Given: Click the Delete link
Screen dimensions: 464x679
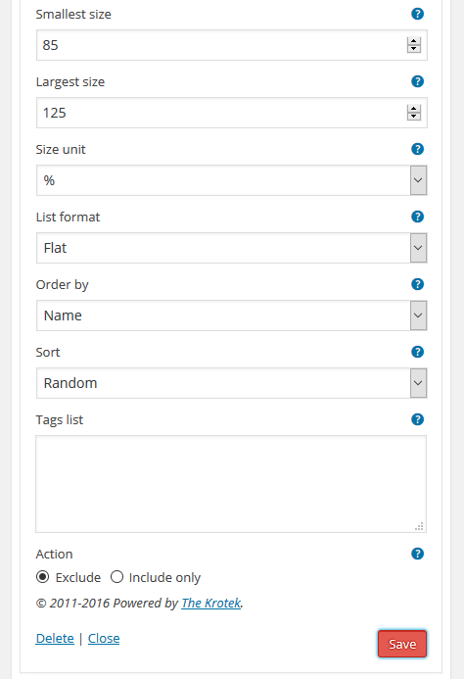Looking at the screenshot, I should (x=55, y=638).
